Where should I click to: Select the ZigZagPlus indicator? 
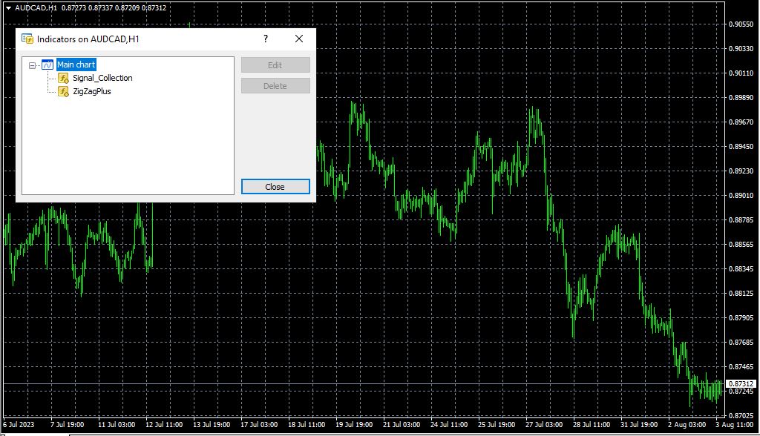pyautogui.click(x=91, y=91)
